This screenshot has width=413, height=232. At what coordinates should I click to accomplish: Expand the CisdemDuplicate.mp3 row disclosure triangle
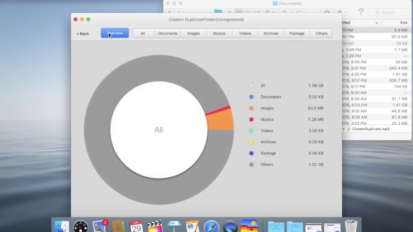tap(344, 129)
